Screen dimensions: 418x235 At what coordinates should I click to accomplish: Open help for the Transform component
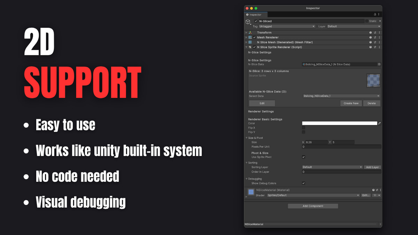[371, 33]
